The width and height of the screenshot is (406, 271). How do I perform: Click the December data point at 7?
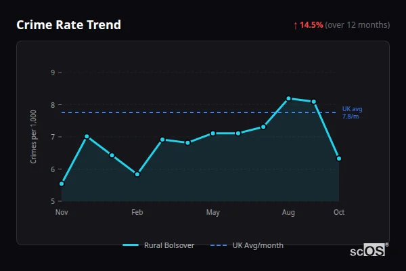[x=87, y=137]
